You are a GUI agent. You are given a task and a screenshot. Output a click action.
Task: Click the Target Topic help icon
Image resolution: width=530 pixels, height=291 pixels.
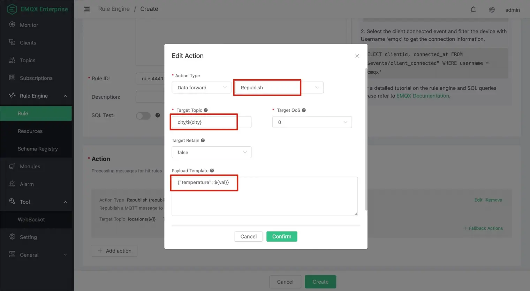coord(206,110)
